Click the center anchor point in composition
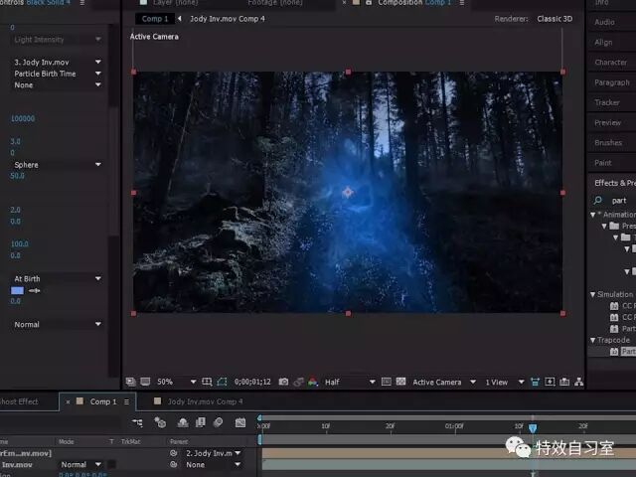This screenshot has height=477, width=636. tap(348, 192)
